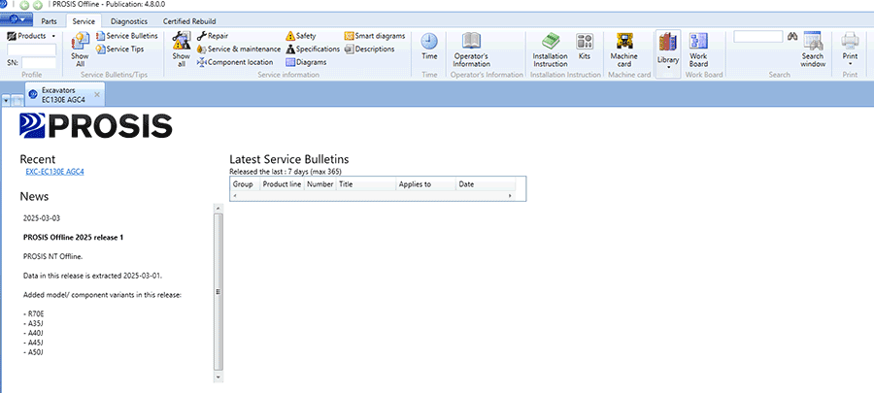Viewport: 874px width, 393px height.
Task: Open the Work Board
Action: 698,49
